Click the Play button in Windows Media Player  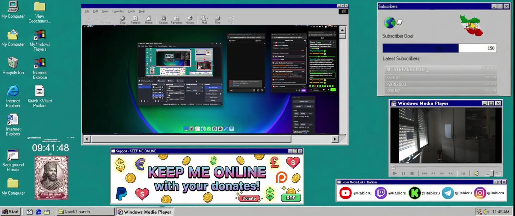pos(395,173)
